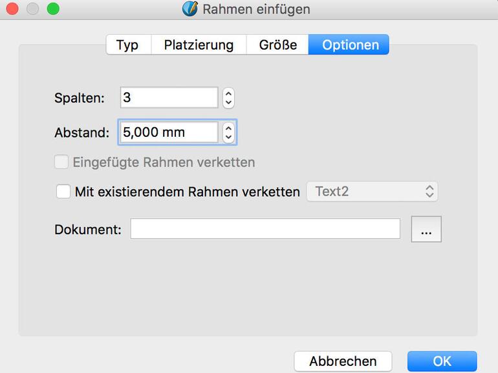Screen dimensions: 498x373
Task: Increase Abstand using the up stepper
Action: 228,128
